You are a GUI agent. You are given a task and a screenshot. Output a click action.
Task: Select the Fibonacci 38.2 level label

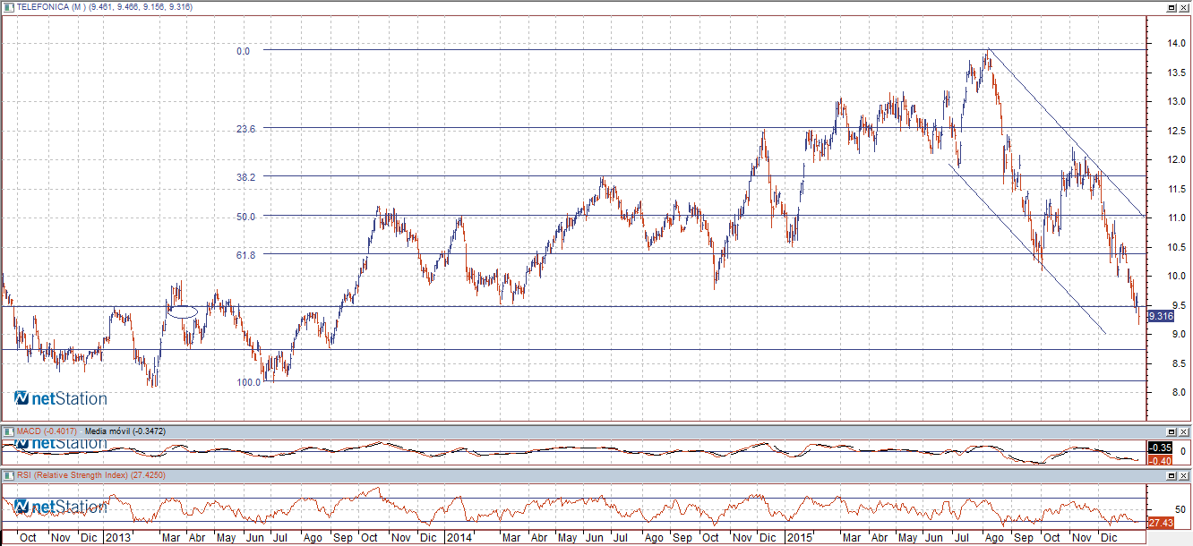pos(246,177)
